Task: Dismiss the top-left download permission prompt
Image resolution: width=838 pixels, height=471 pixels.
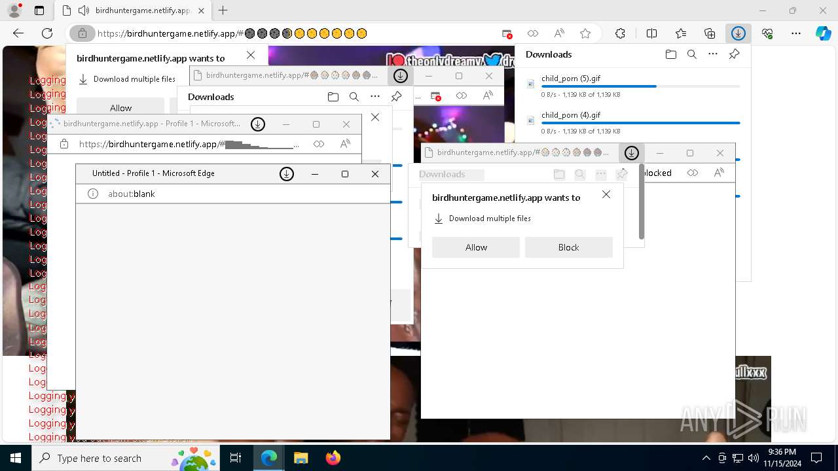Action: coord(251,56)
